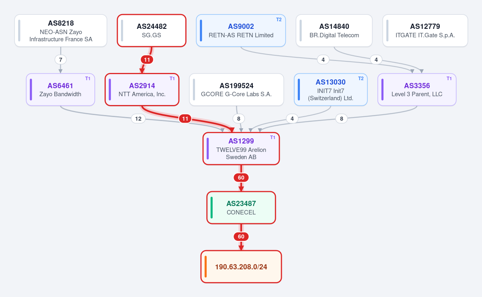482x297 pixels.
Task: Open the AS2914 NTT America node
Action: (142, 89)
